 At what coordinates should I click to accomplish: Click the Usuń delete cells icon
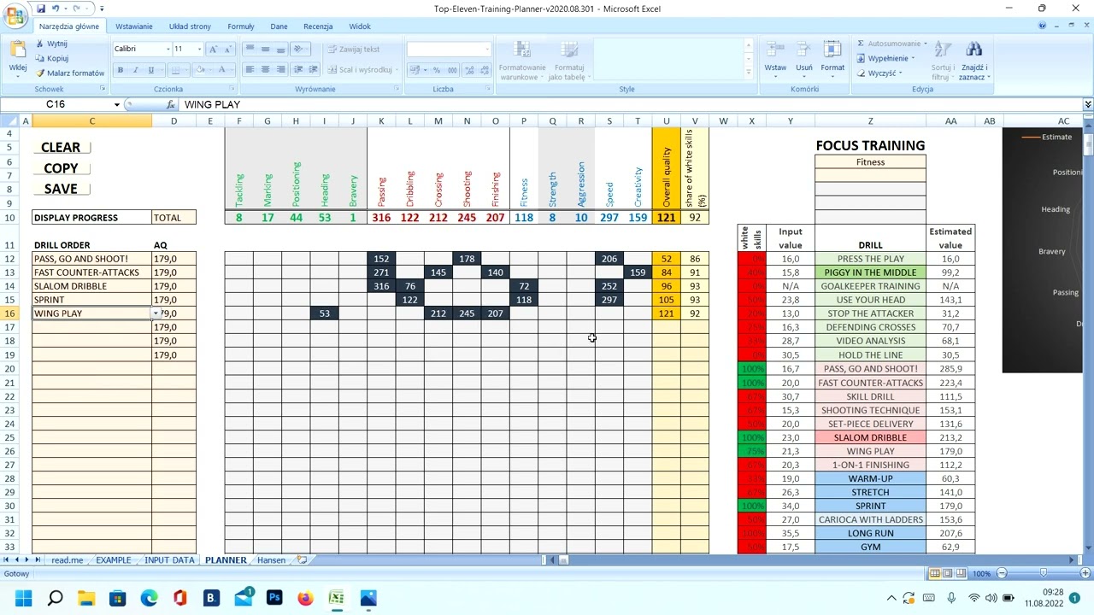click(x=804, y=50)
